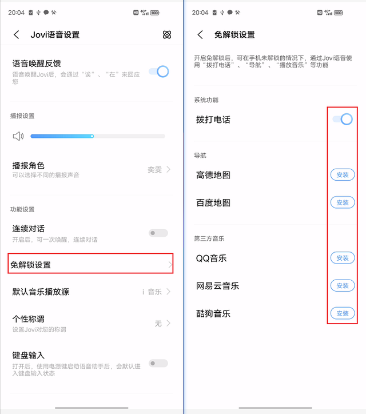Tap 安装 next to QQ音乐
The image size is (366, 414).
(343, 258)
